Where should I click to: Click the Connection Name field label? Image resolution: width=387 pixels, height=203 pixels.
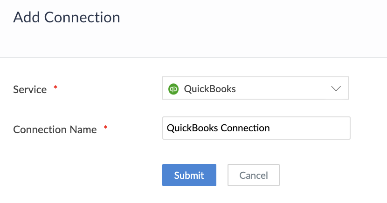click(x=55, y=129)
